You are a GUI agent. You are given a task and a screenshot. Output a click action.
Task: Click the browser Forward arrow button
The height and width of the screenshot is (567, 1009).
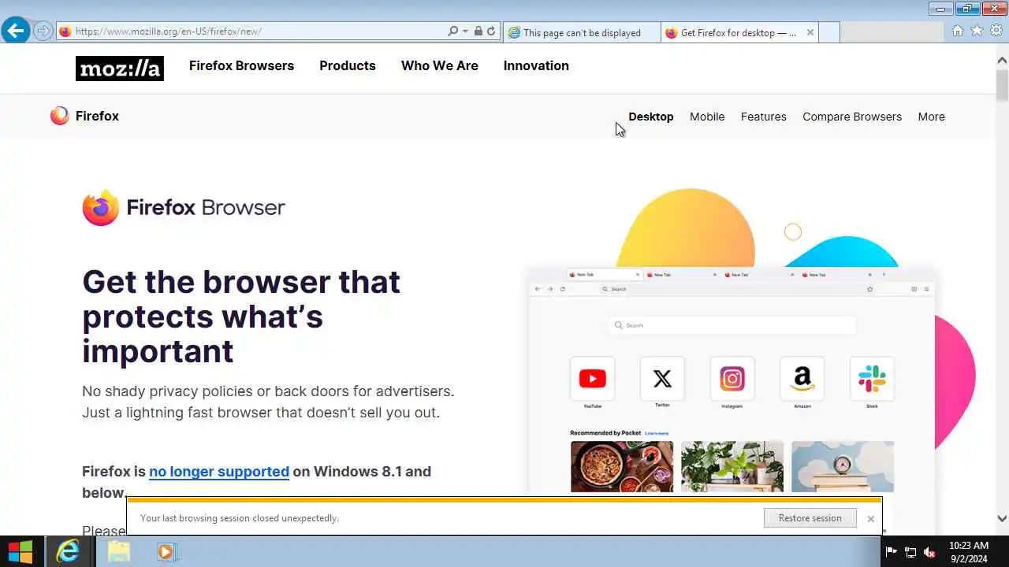point(43,31)
